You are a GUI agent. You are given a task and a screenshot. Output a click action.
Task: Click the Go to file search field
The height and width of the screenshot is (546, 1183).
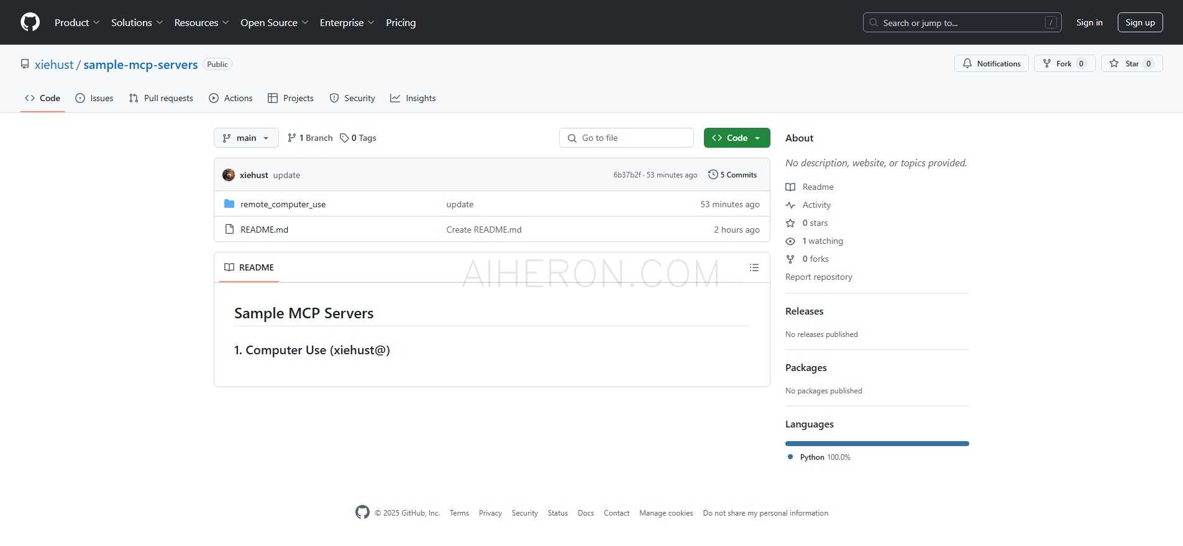(626, 138)
